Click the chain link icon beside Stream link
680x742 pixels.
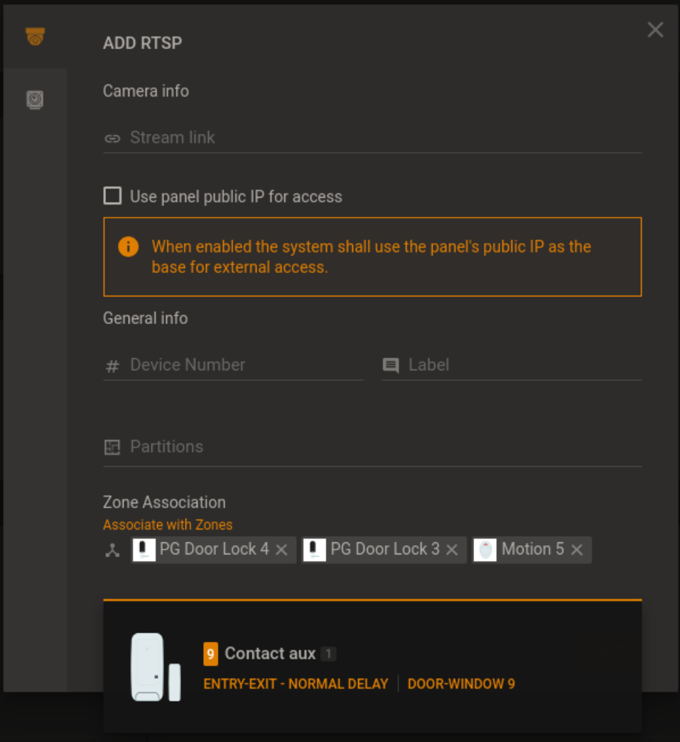[112, 138]
